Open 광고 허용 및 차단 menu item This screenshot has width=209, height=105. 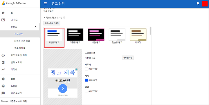[19, 55]
